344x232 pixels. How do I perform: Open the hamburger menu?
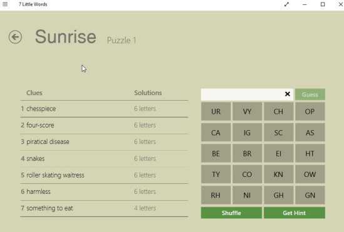[x=5, y=4]
